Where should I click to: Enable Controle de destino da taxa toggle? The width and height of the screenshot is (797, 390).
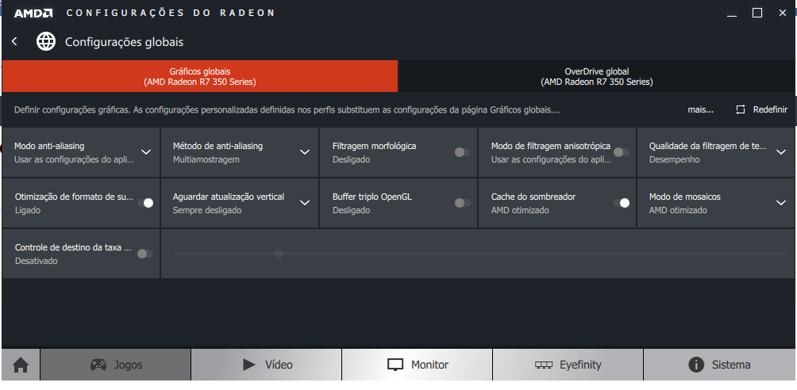click(x=144, y=254)
